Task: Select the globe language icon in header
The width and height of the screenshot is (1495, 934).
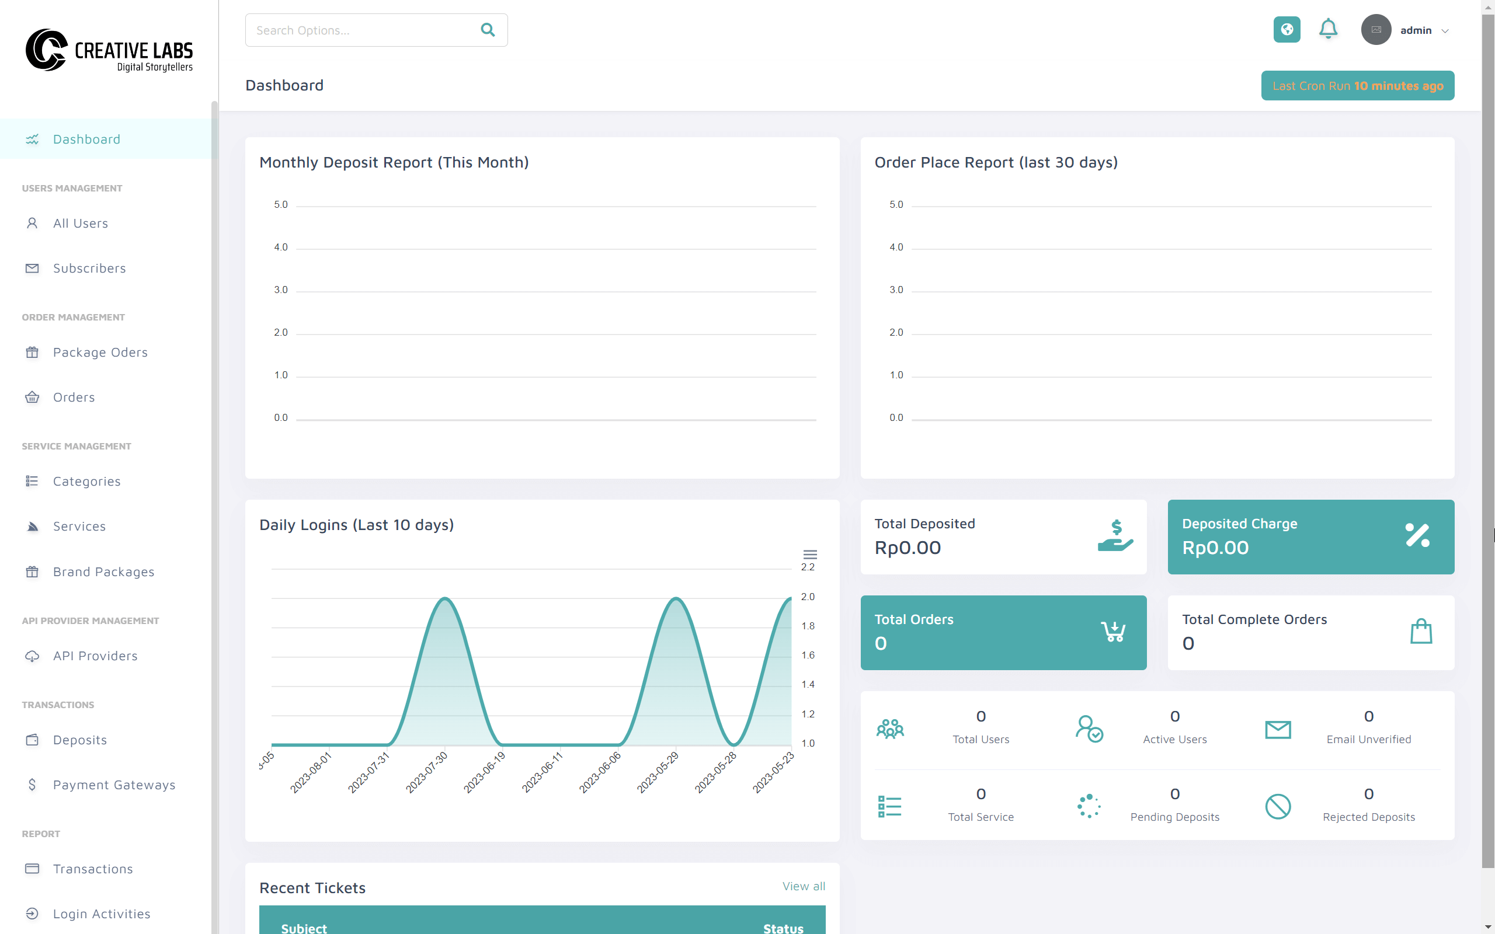Action: pyautogui.click(x=1286, y=29)
